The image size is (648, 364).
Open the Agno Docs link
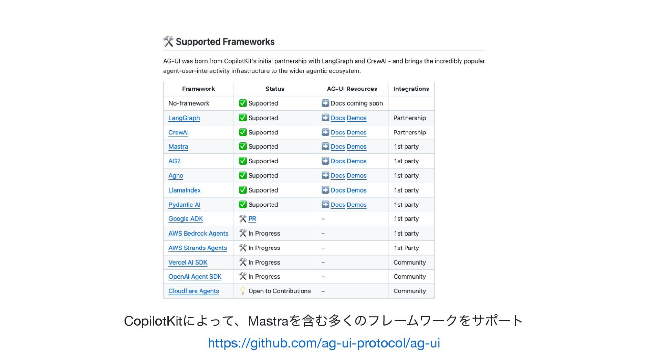pyautogui.click(x=338, y=176)
